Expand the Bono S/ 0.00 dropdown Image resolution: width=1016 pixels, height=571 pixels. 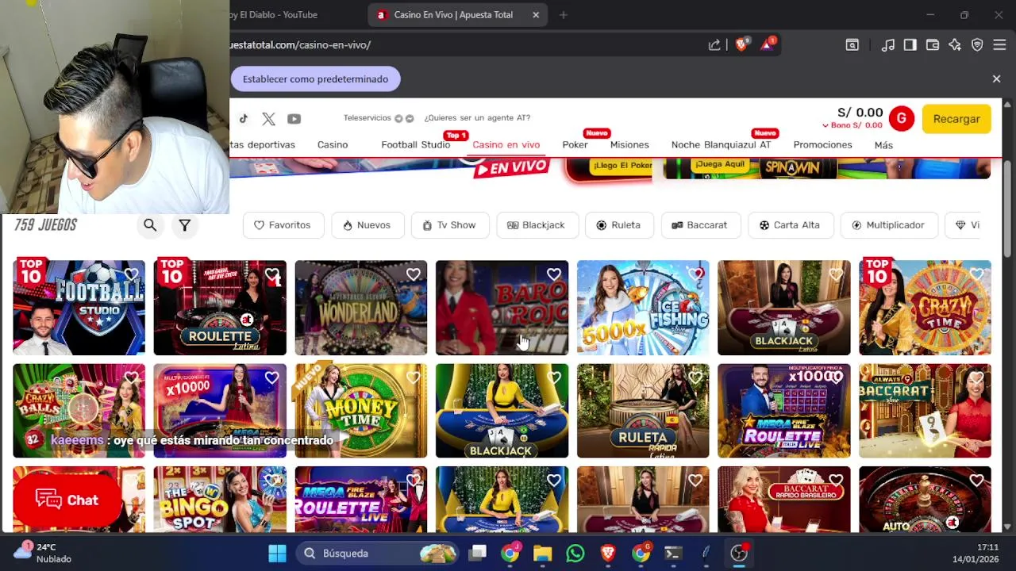(852, 125)
